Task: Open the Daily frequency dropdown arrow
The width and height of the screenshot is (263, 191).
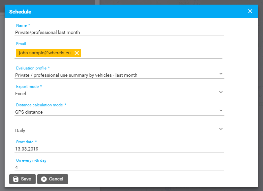Action: (x=221, y=129)
